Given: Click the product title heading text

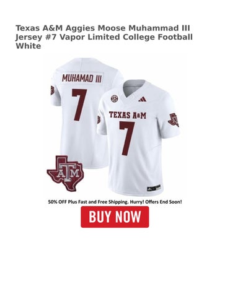Looking at the screenshot, I should [104, 37].
